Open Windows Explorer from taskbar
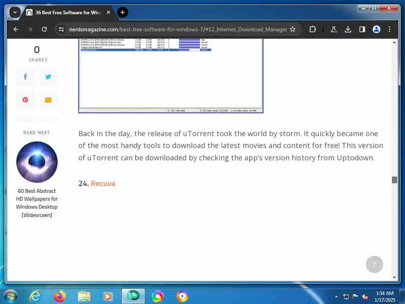405x304 pixels. 84,296
